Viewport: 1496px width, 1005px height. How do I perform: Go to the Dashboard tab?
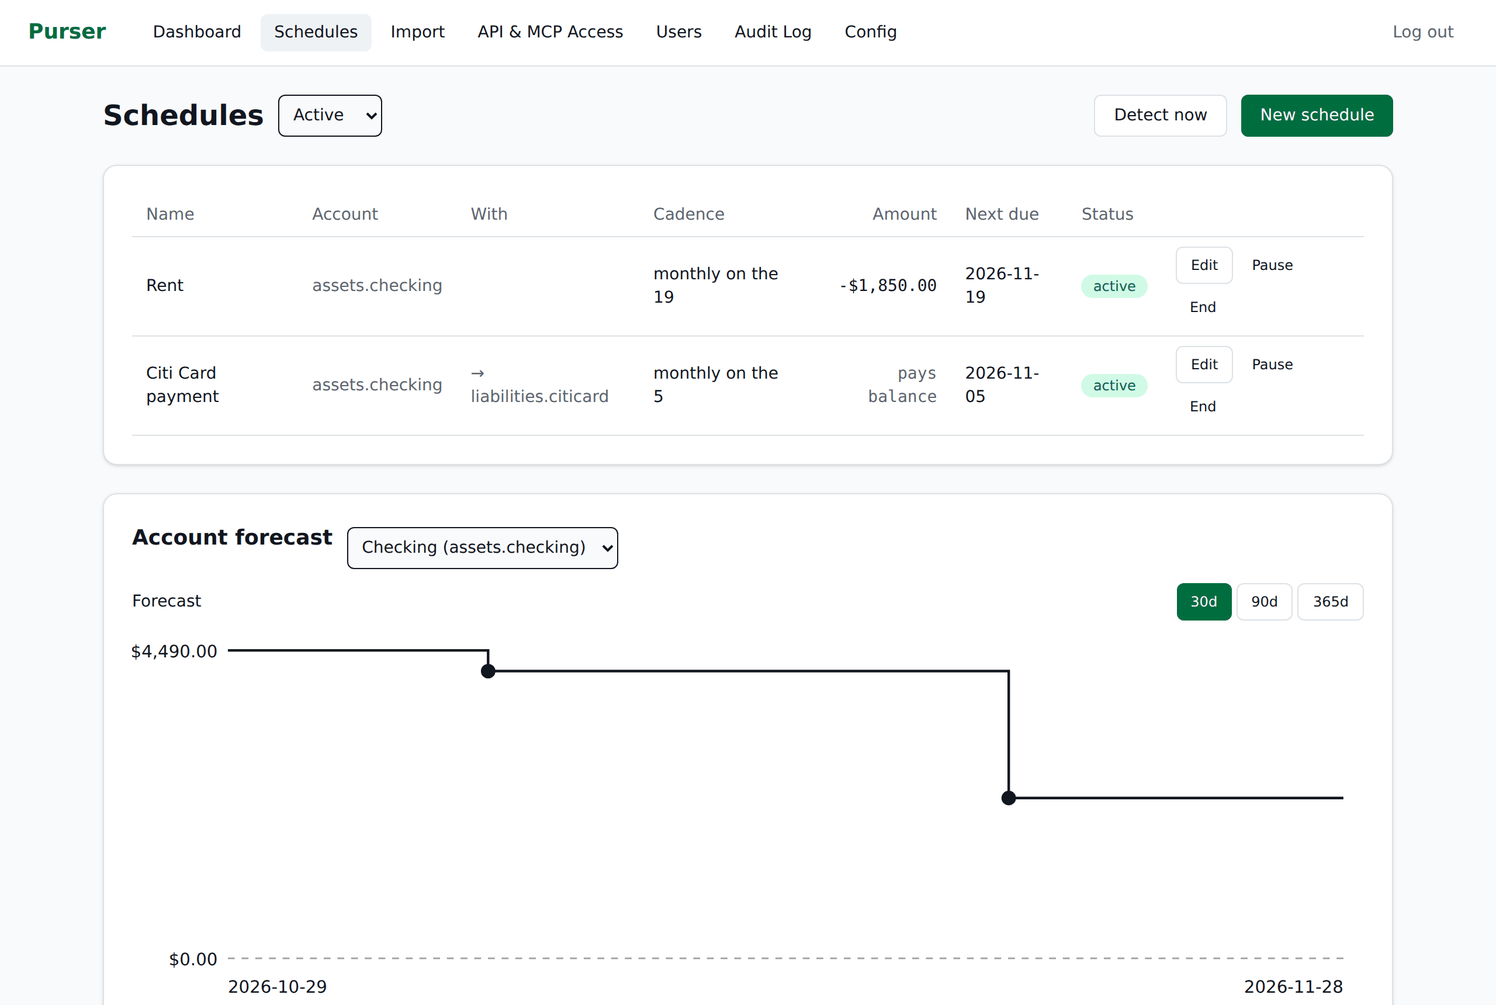click(197, 32)
